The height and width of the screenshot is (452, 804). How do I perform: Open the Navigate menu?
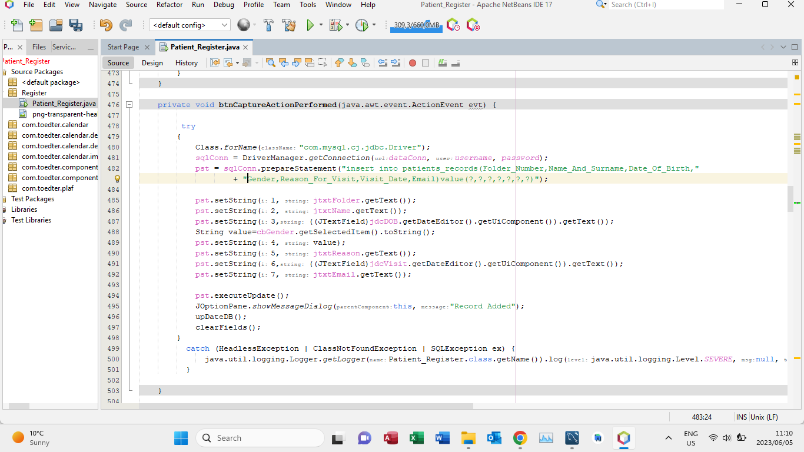click(102, 5)
